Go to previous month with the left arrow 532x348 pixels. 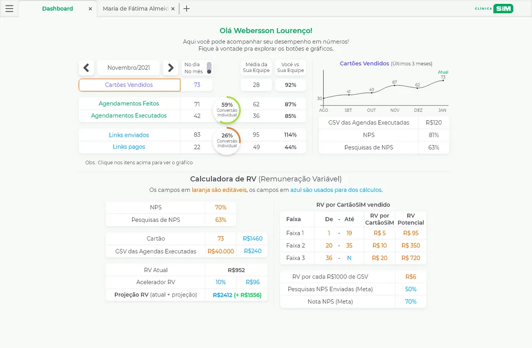point(87,68)
